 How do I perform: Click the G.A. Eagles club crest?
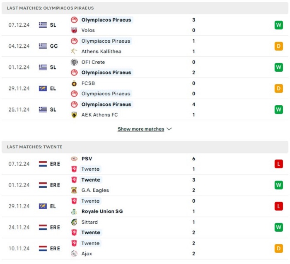74,190
